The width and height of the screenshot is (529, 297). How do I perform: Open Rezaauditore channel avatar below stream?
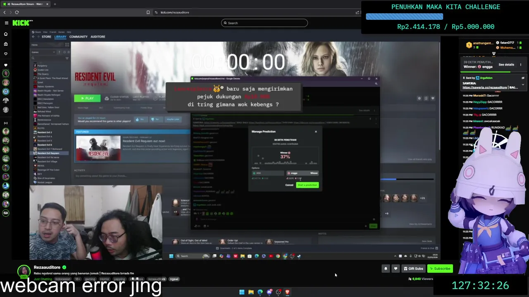24,271
